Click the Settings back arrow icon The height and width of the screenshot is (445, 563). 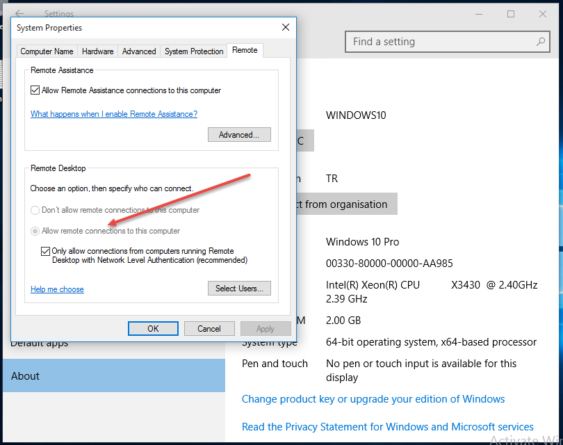point(19,13)
